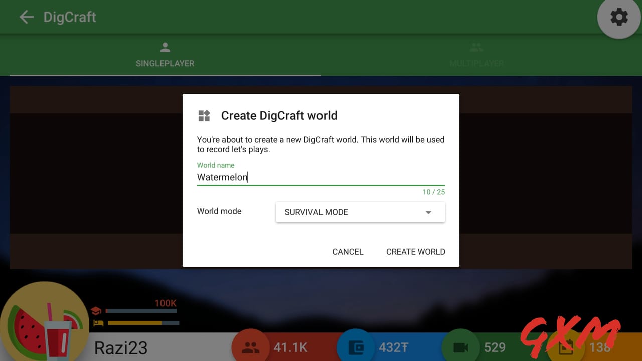The width and height of the screenshot is (642, 361).
Task: Click the 100K experience progress bar
Action: (141, 311)
